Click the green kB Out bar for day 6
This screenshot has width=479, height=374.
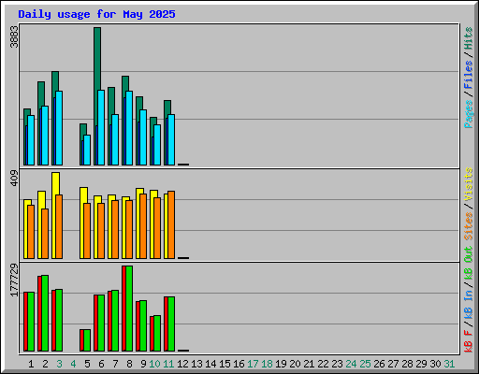pyautogui.click(x=101, y=324)
